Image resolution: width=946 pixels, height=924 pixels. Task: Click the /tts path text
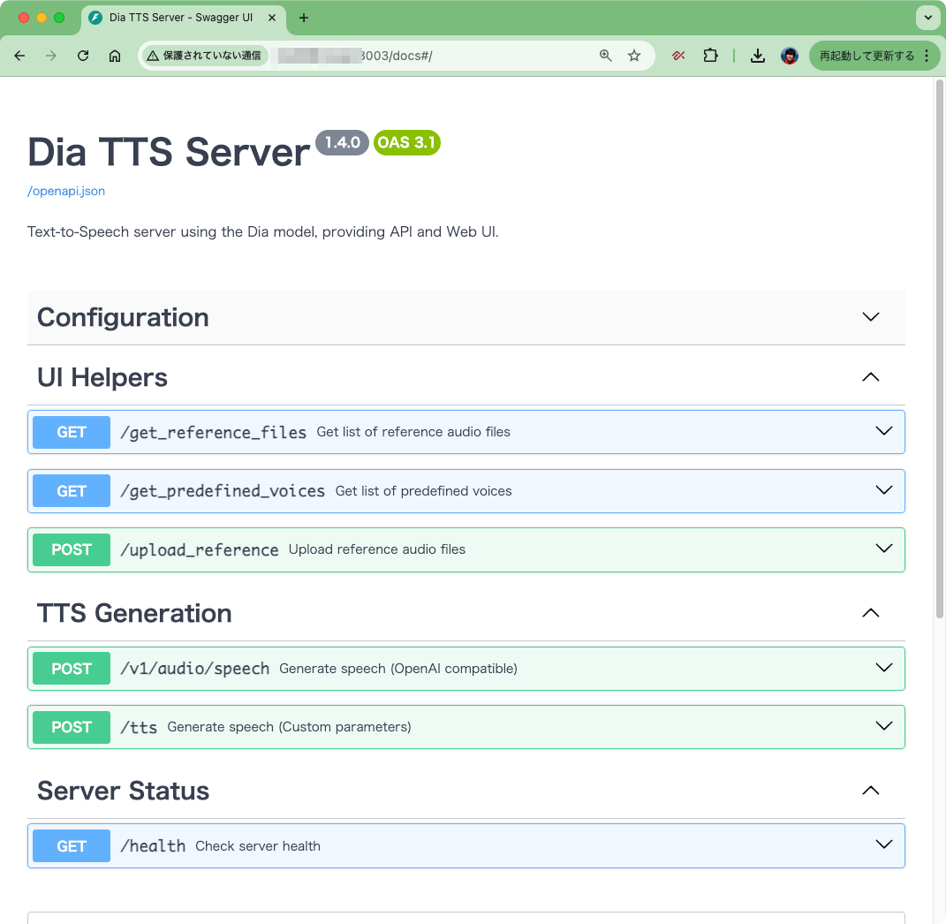pyautogui.click(x=139, y=727)
